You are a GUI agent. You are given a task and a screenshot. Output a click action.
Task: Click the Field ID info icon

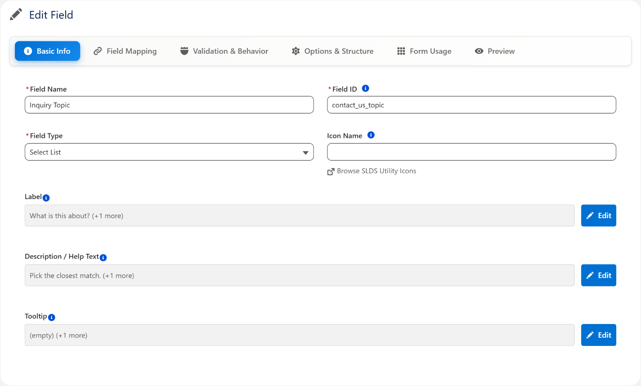tap(366, 88)
